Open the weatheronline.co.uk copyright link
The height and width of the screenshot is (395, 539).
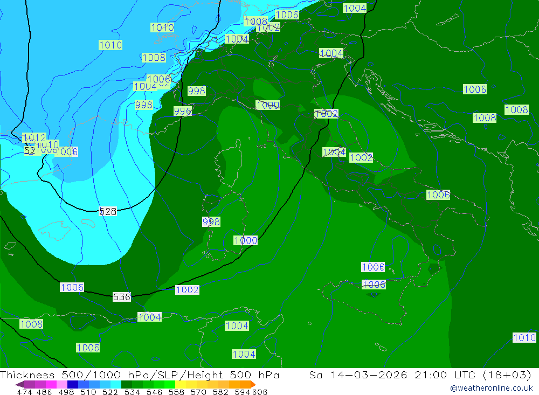click(x=491, y=388)
